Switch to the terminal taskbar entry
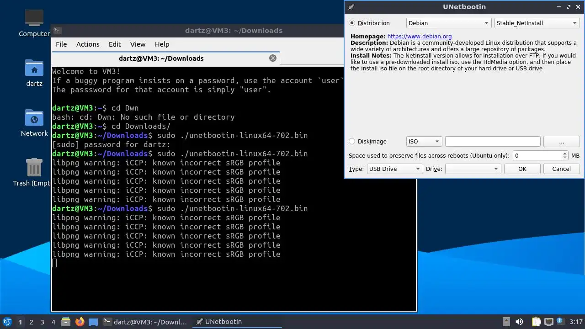This screenshot has height=329, width=585. (x=145, y=322)
